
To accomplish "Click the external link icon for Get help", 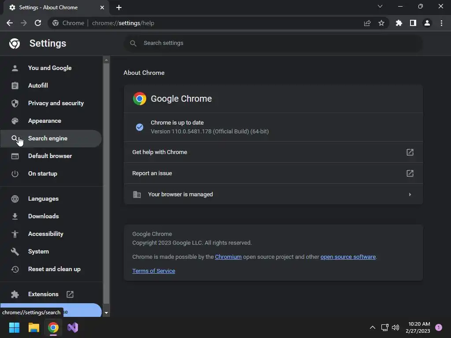I will (x=410, y=152).
